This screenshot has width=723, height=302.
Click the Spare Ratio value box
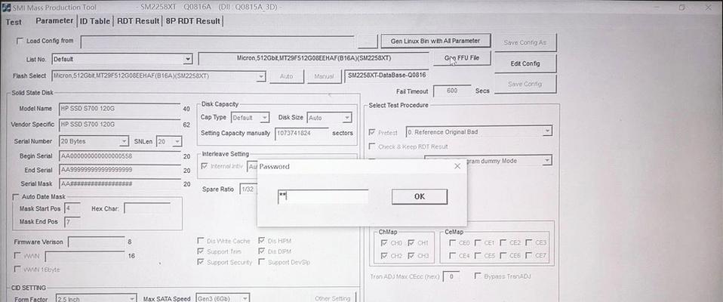point(248,190)
